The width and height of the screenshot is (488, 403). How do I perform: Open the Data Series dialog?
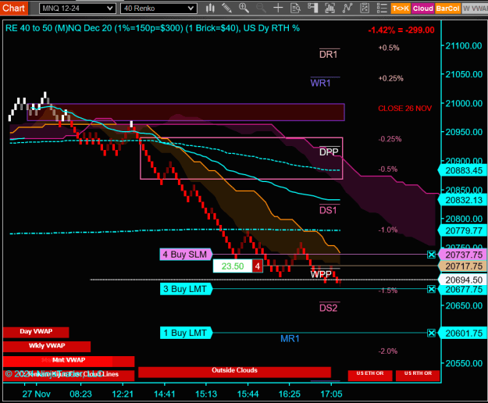click(330, 8)
